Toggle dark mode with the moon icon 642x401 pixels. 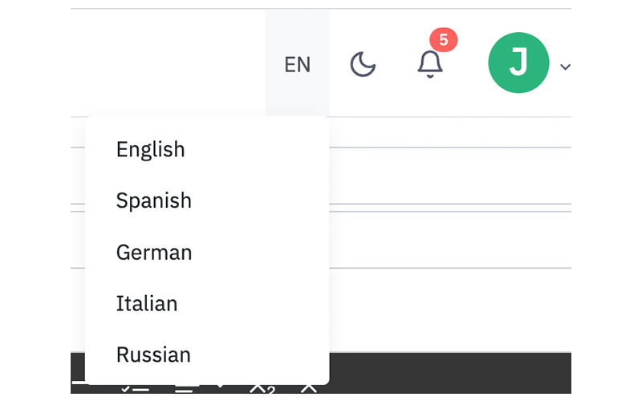[x=363, y=64]
